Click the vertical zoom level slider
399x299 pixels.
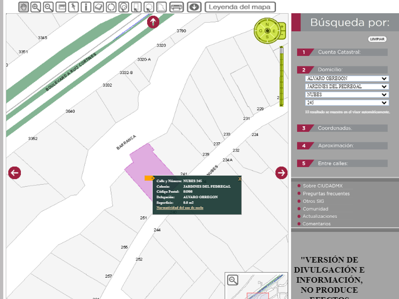(x=281, y=76)
